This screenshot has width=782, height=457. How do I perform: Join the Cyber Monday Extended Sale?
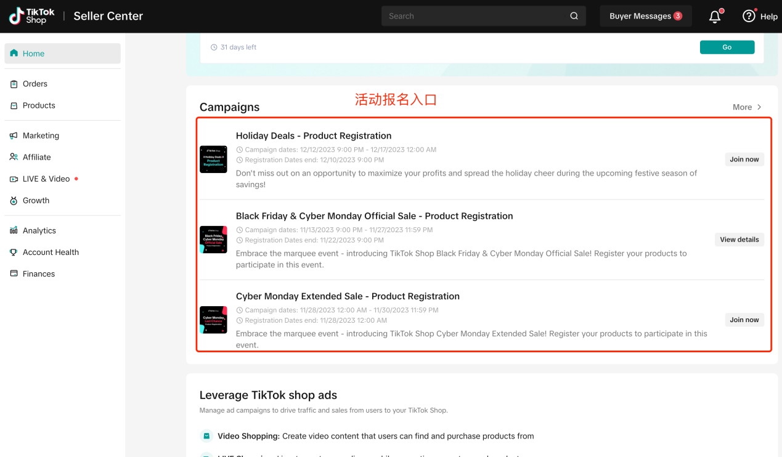coord(744,320)
